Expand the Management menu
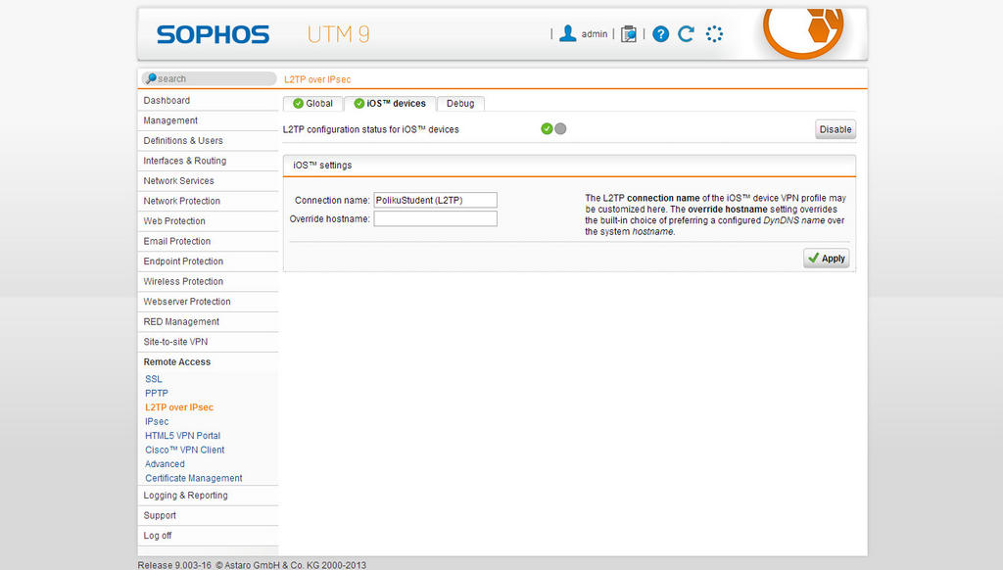The height and width of the screenshot is (570, 1003). pyautogui.click(x=208, y=120)
